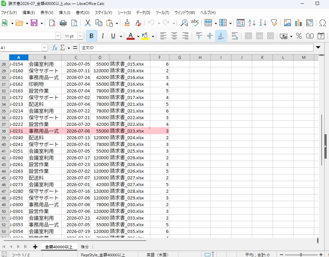This screenshot has width=329, height=257.
Task: Click the Copy icon
Action: [99, 23]
